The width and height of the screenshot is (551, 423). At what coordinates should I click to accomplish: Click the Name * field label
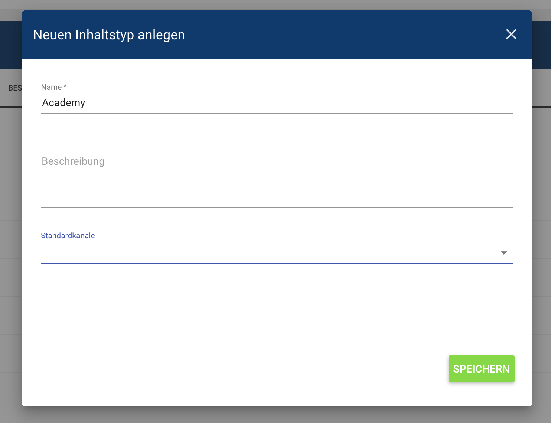[54, 87]
